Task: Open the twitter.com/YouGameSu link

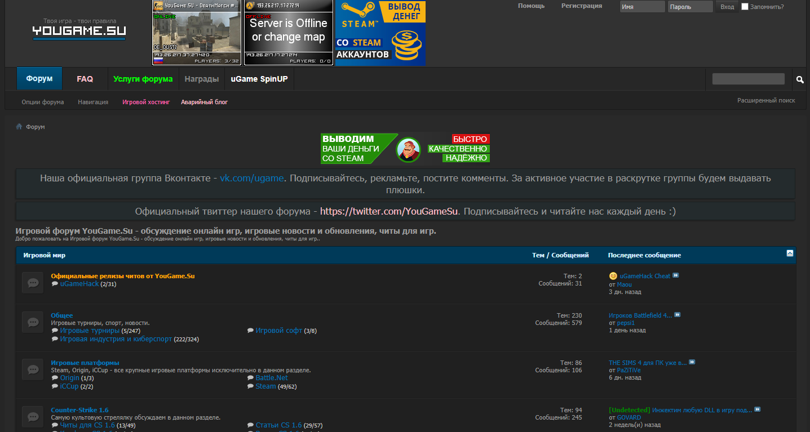Action: click(x=390, y=212)
